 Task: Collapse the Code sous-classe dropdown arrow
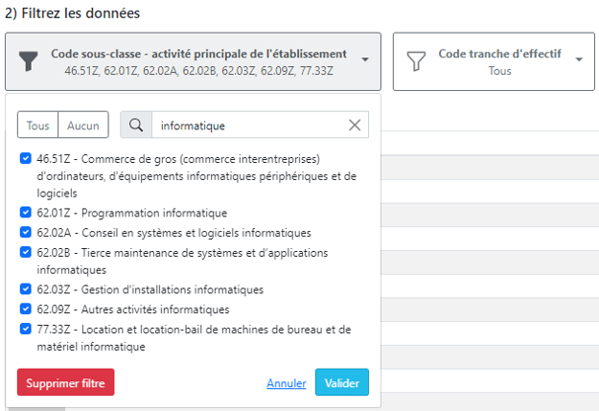point(365,60)
